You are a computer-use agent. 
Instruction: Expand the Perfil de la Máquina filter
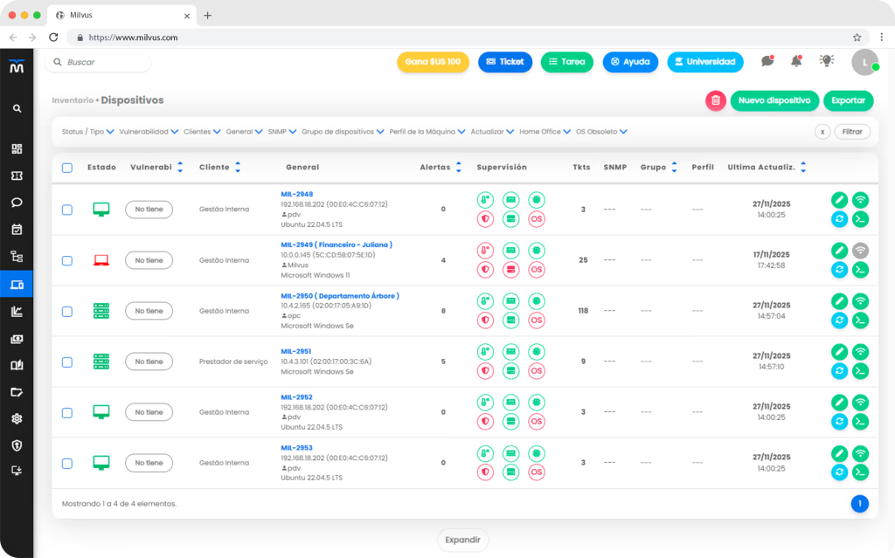click(427, 132)
